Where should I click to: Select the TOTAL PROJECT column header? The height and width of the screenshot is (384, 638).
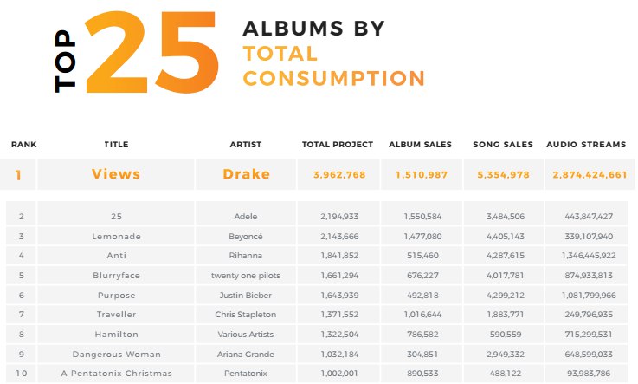338,145
